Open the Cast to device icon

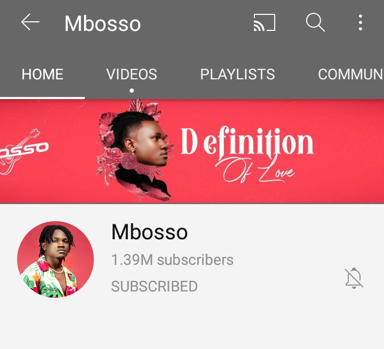(265, 22)
